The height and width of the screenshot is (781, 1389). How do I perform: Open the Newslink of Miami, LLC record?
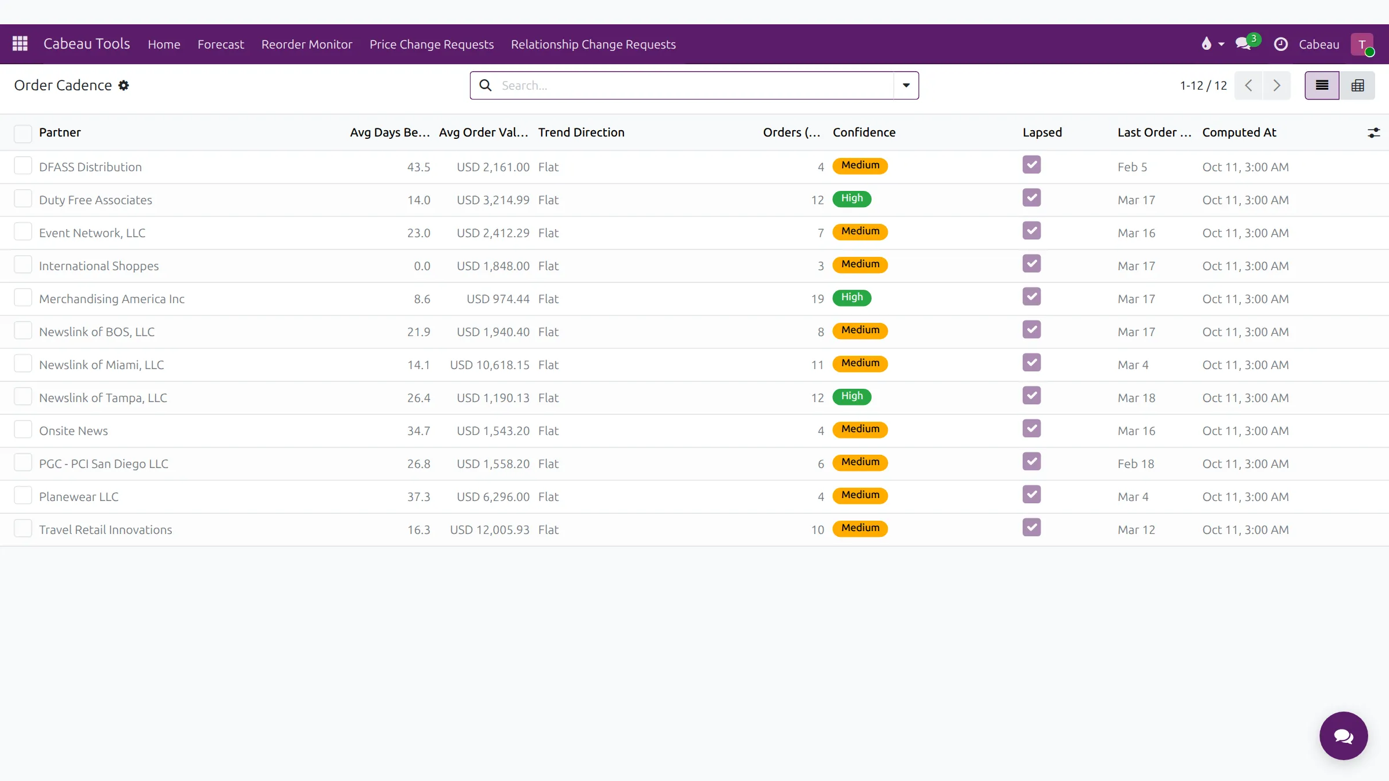(x=102, y=364)
